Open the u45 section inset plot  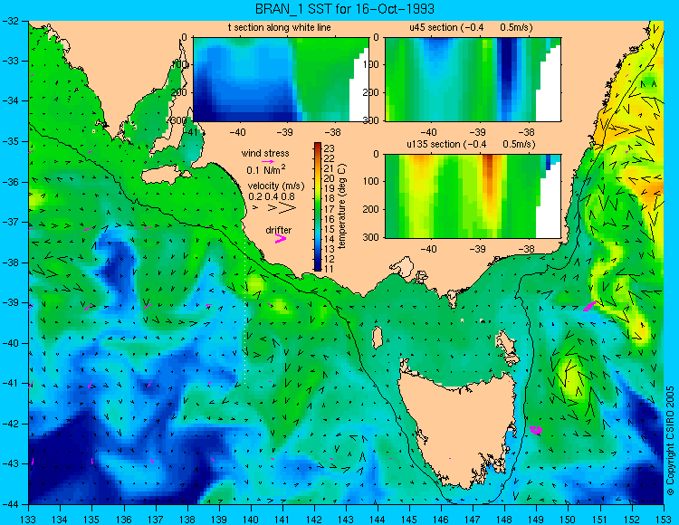(x=473, y=80)
